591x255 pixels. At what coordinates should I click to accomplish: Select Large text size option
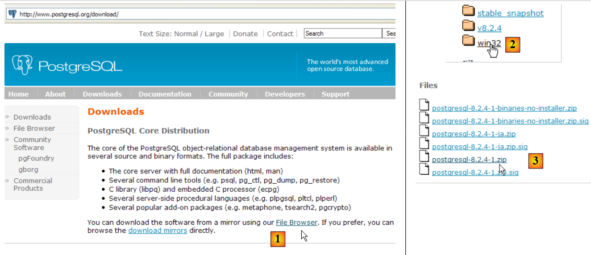coord(214,34)
